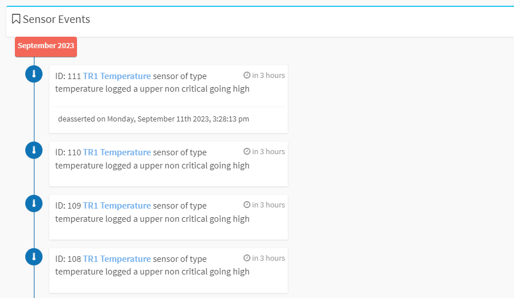
Task: Open TR1 Temperature link in event 109
Action: pyautogui.click(x=117, y=205)
